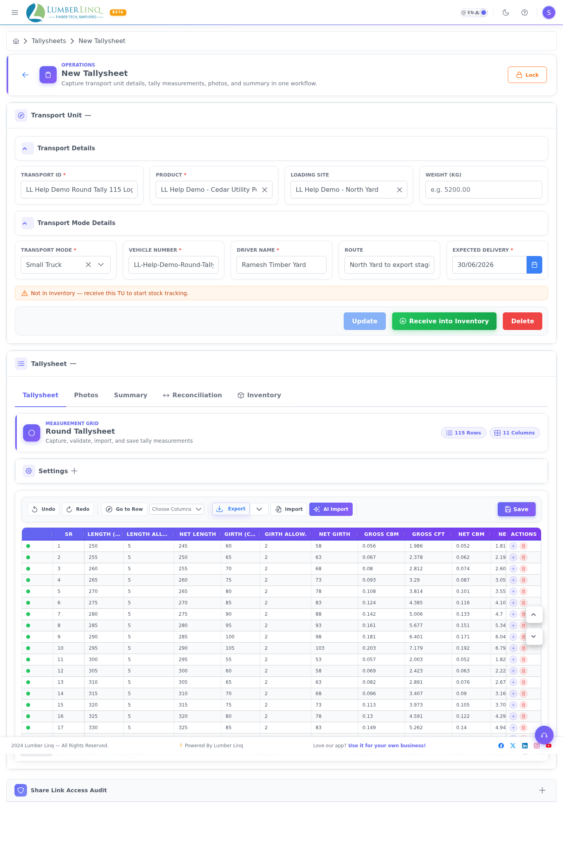Expand Share Link Access Audit section
Viewport: 563px width, 849px height.
542,790
